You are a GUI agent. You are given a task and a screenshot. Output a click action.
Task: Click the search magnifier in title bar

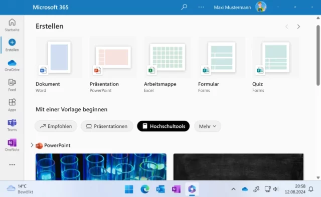point(184,7)
